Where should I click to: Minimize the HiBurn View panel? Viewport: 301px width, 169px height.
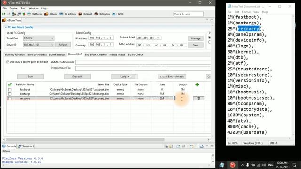pyautogui.click(x=207, y=20)
